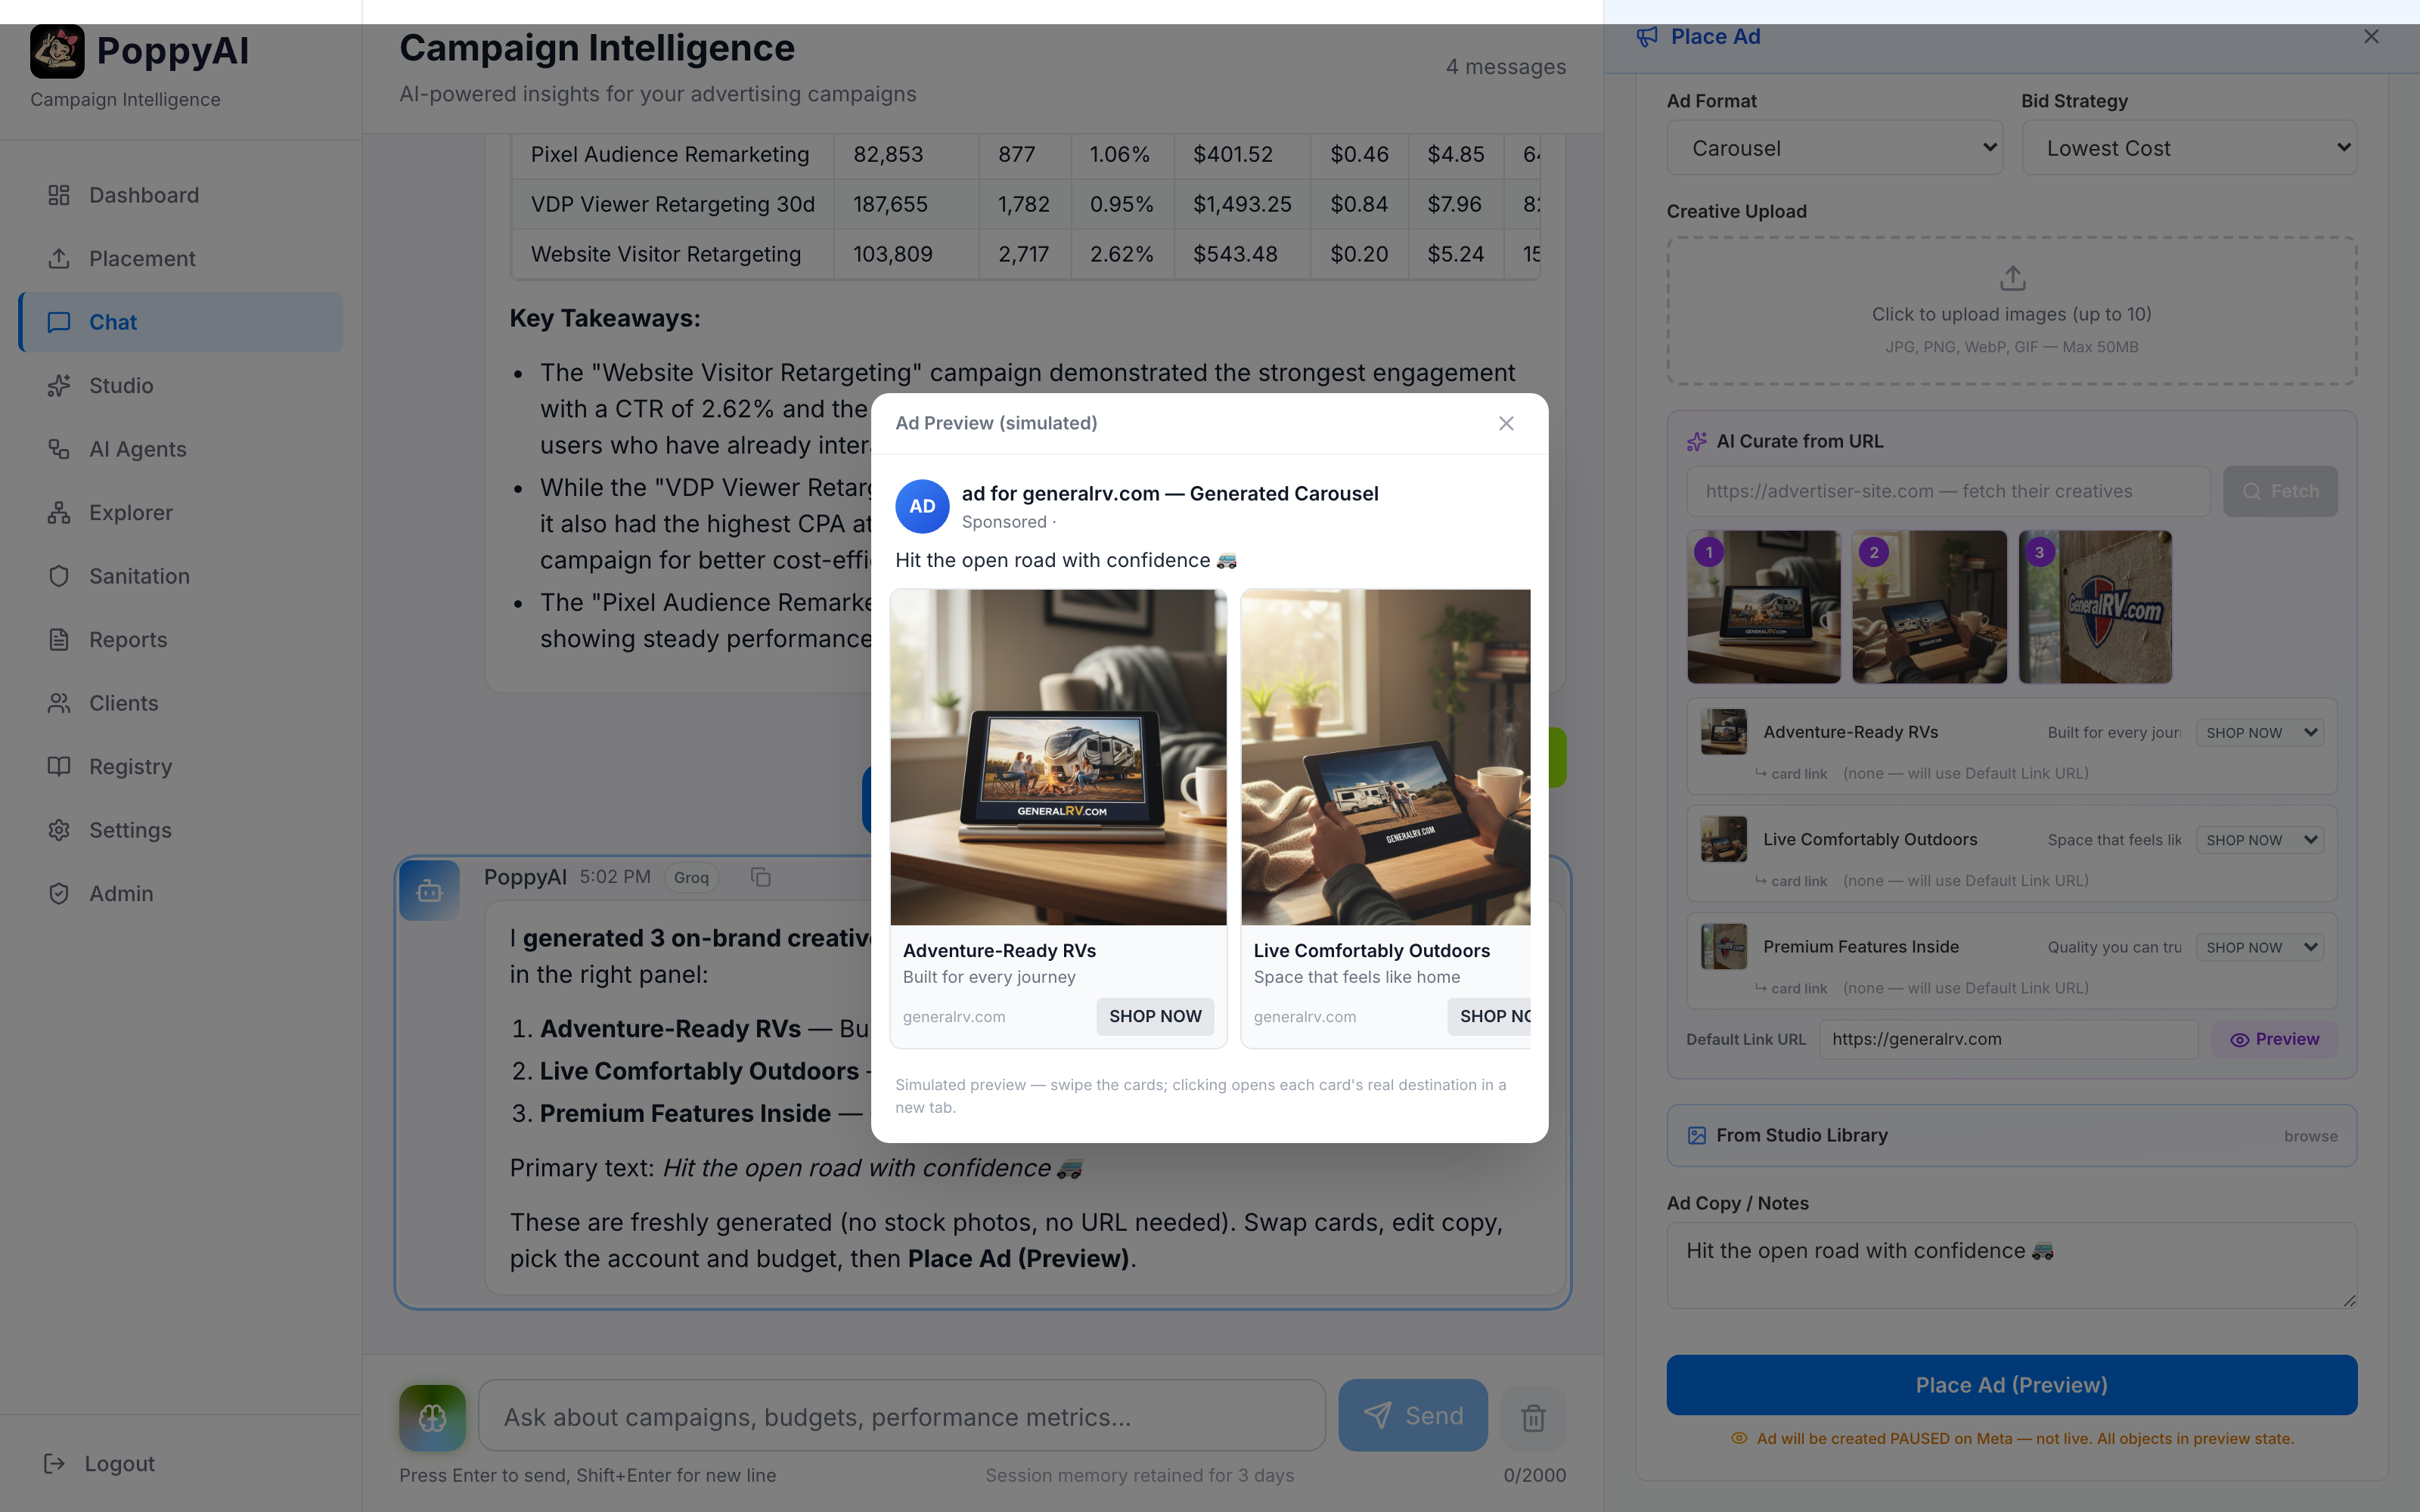Edit the Ad Copy / Notes textarea
Screen dimensions: 2420x1512
tap(2011, 1265)
